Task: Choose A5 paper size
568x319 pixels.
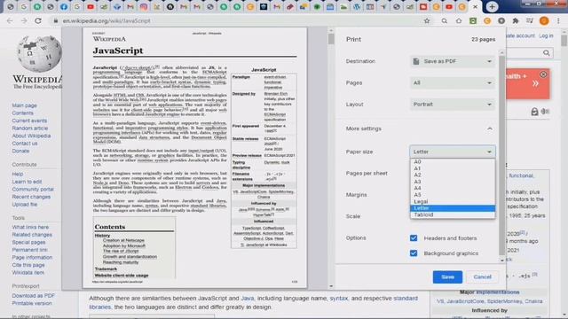Action: pyautogui.click(x=453, y=195)
